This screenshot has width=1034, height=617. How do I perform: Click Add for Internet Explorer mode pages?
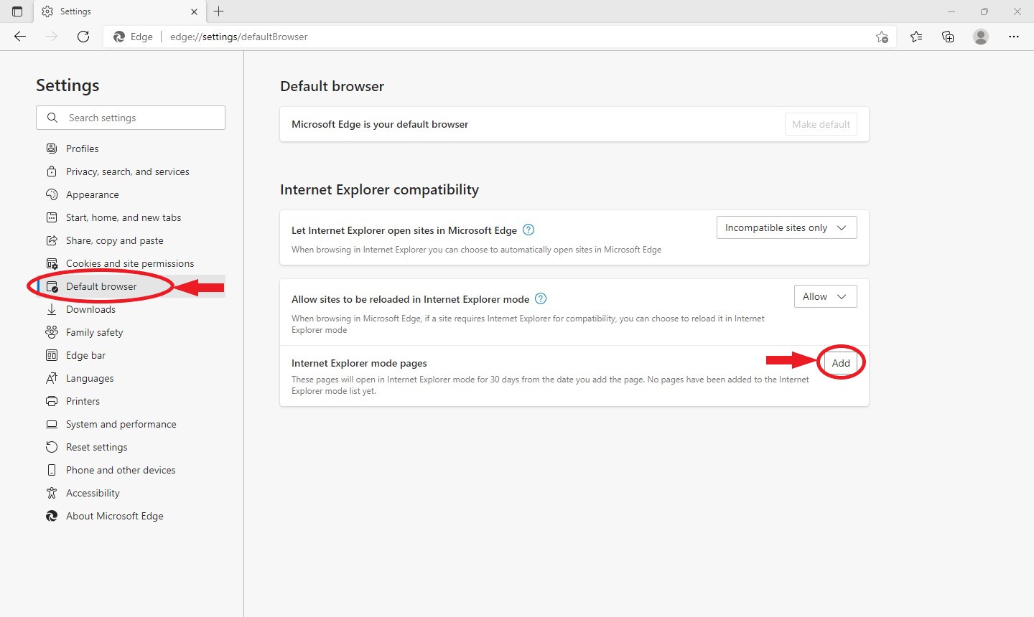(x=841, y=363)
